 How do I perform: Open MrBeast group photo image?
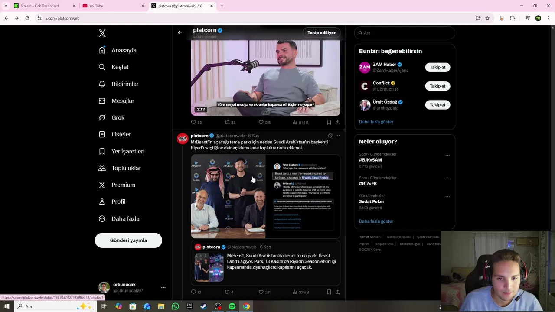click(228, 196)
